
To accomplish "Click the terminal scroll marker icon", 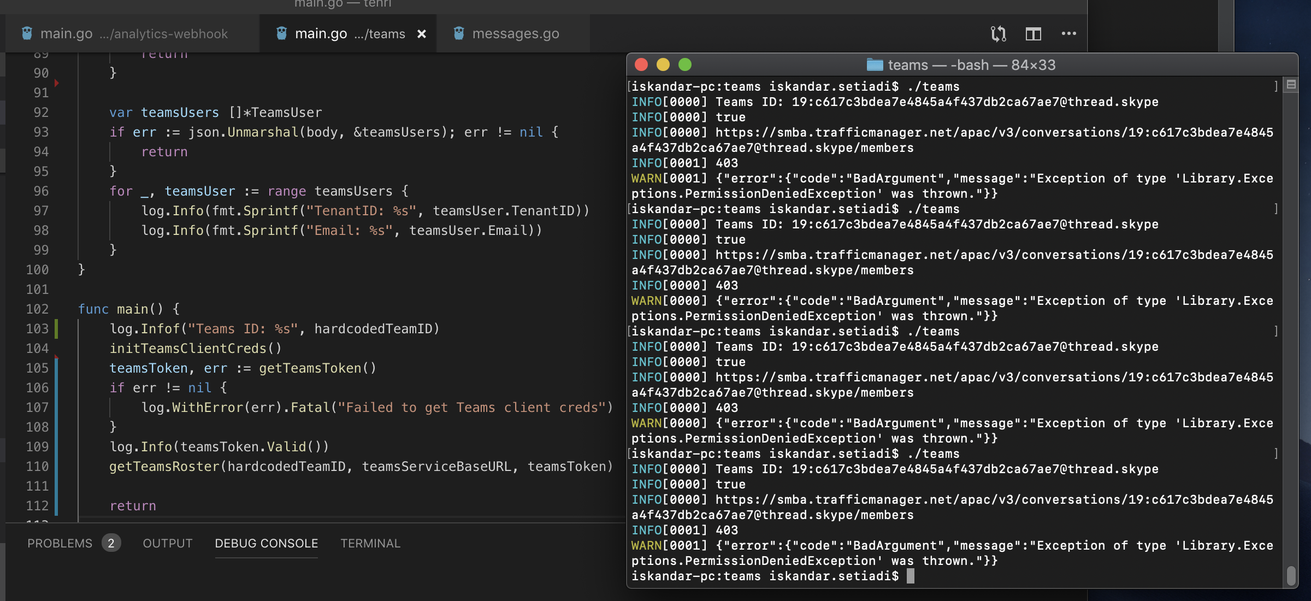I will click(x=1291, y=85).
